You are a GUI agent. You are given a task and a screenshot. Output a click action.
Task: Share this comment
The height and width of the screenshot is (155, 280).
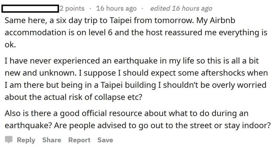(x=51, y=140)
